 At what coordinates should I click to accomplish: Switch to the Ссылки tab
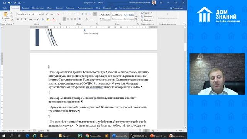[59, 8]
